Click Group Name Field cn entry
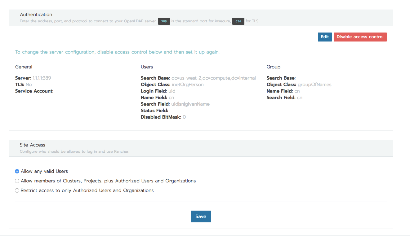Viewport: 410px width, 236px height. (283, 91)
